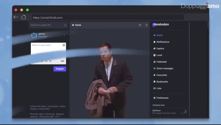Open Notifications in the sidebar
The image size is (221, 125).
[162, 42]
